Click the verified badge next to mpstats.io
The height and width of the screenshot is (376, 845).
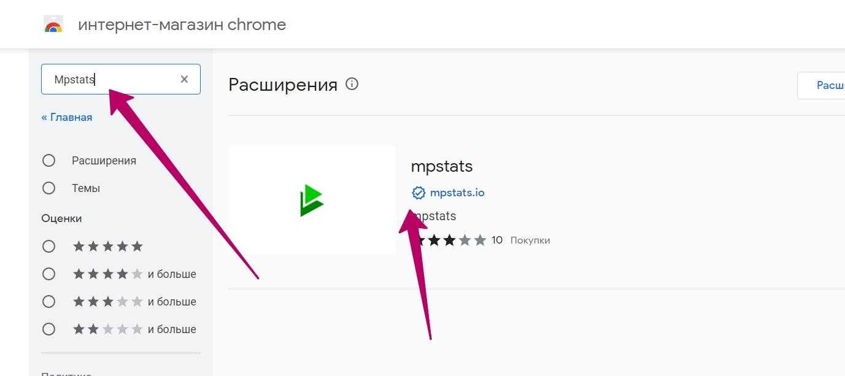click(x=419, y=193)
